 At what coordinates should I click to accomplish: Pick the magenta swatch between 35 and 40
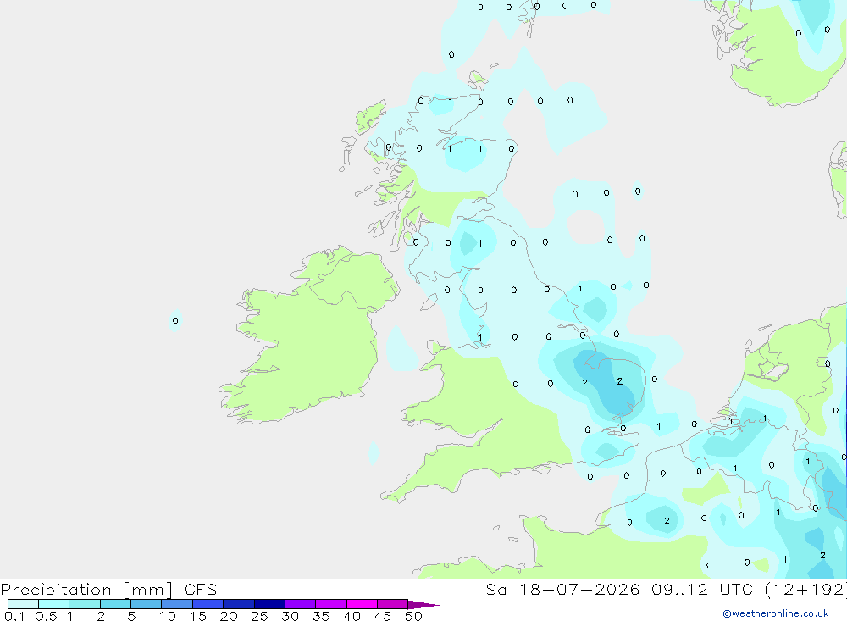331,604
